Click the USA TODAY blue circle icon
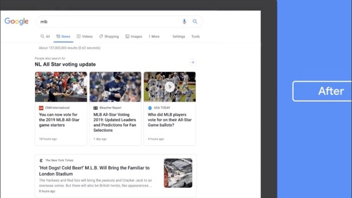 [150, 108]
